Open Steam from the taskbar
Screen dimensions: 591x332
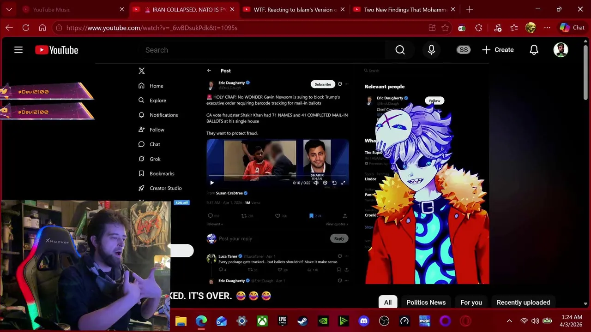pos(303,321)
